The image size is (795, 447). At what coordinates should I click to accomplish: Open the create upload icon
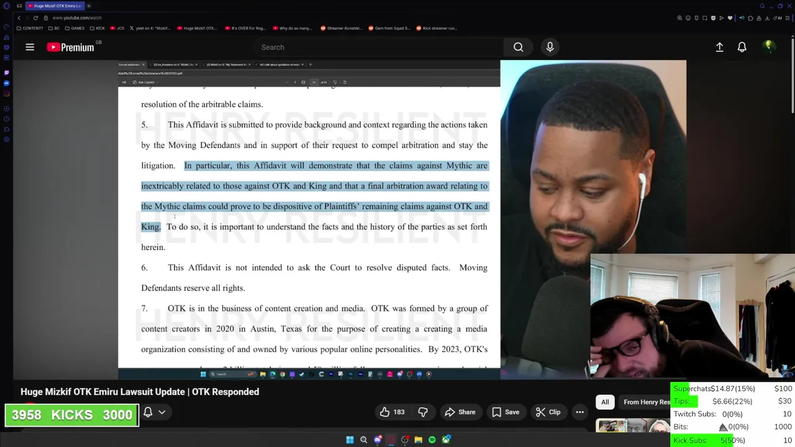tap(719, 47)
